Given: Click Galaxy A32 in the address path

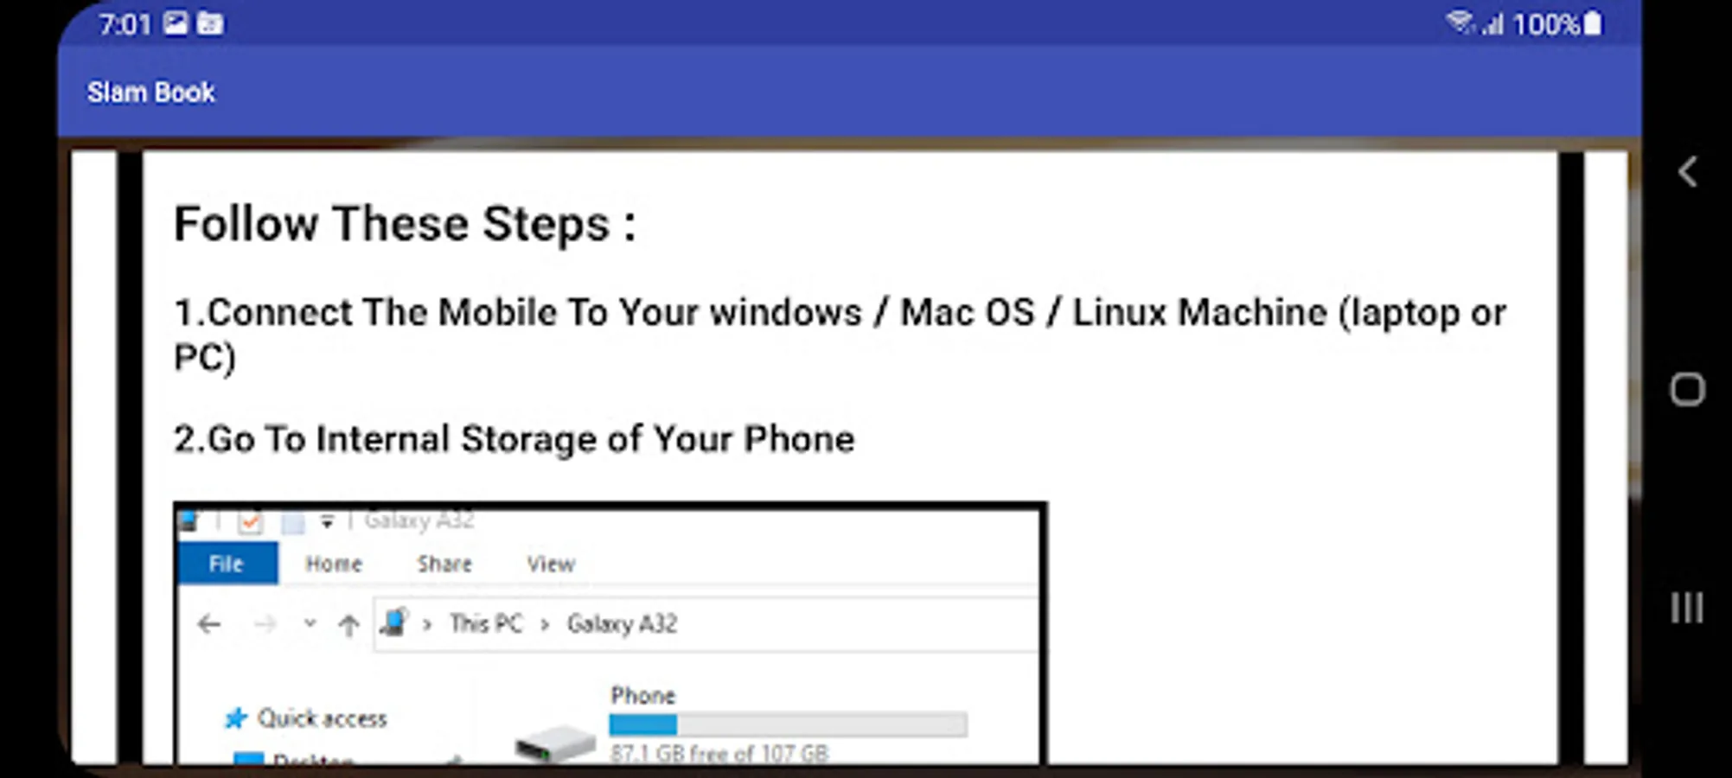Looking at the screenshot, I should pos(622,623).
